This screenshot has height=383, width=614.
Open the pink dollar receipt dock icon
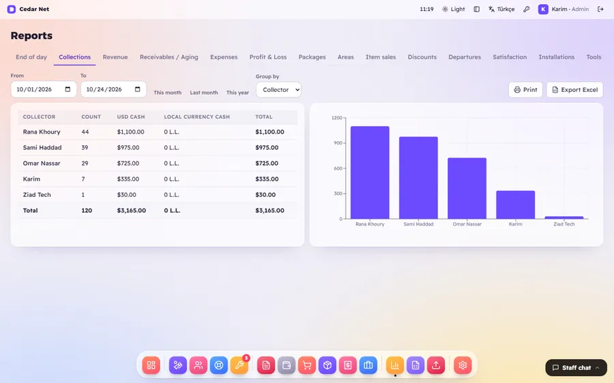tap(348, 365)
